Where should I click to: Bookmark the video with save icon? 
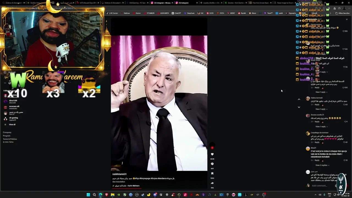point(212,174)
